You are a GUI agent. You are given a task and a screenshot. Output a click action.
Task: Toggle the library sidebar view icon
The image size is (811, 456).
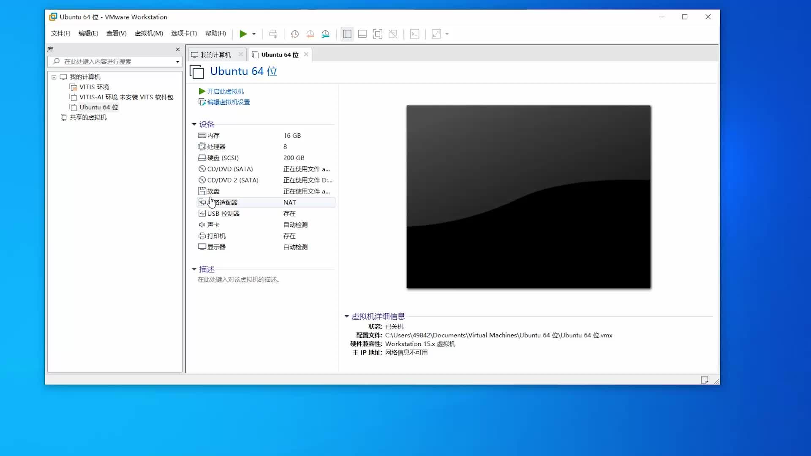(x=347, y=34)
